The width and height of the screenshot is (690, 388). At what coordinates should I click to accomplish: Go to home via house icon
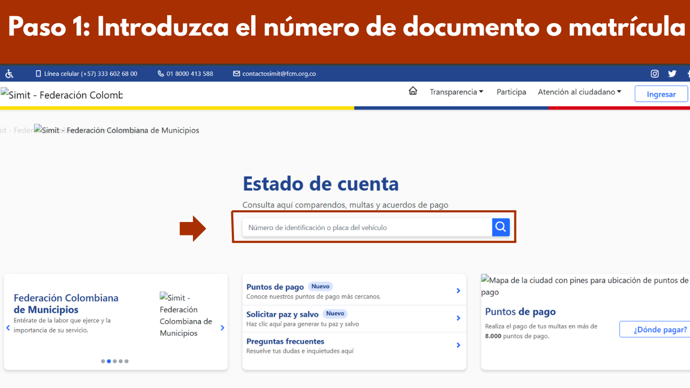[x=413, y=91]
